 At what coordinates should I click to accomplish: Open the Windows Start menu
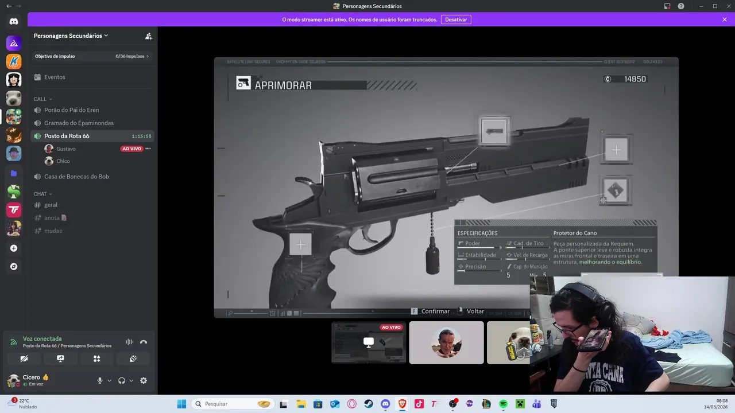tap(181, 404)
